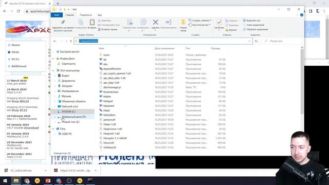329x185 pixels.
Task: Click the address bar path field
Action: coord(162,41)
